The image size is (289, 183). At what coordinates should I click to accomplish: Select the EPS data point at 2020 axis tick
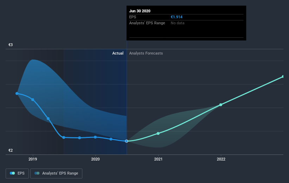[95, 137]
